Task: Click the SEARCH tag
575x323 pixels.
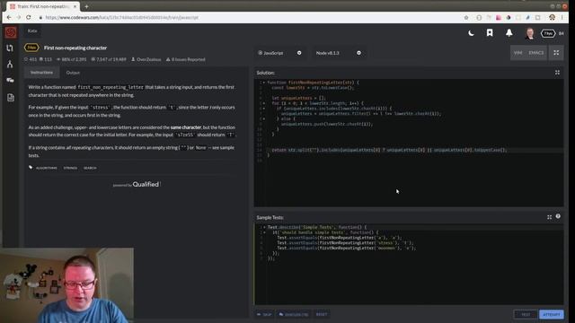Action: [x=90, y=168]
